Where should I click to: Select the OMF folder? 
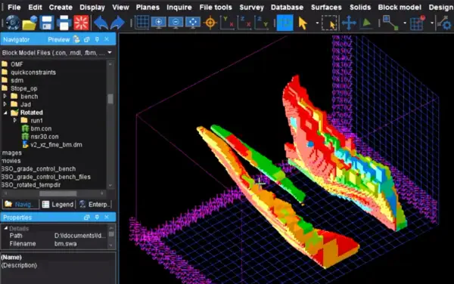[17, 64]
